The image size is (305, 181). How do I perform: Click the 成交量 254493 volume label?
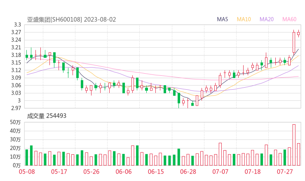47,116
